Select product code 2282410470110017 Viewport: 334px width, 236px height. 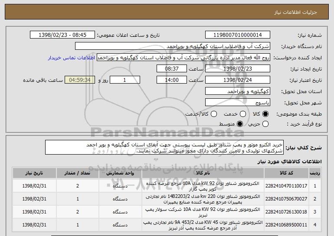286,186
